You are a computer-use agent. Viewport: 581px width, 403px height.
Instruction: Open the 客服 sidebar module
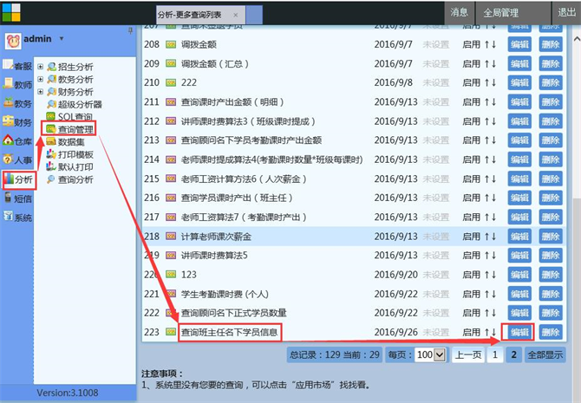coord(18,66)
